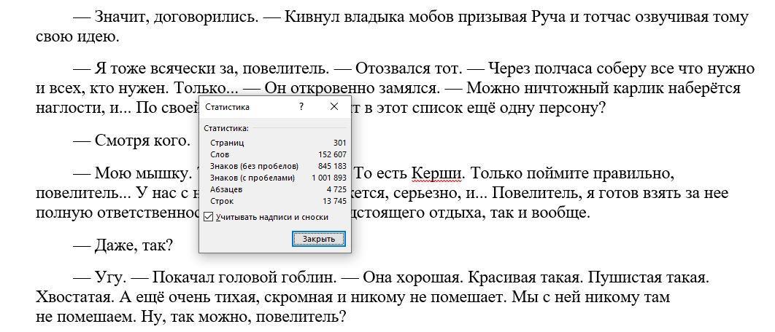Screen dimensions: 775x332
Task: Click the Закрыть button
Action: point(319,239)
